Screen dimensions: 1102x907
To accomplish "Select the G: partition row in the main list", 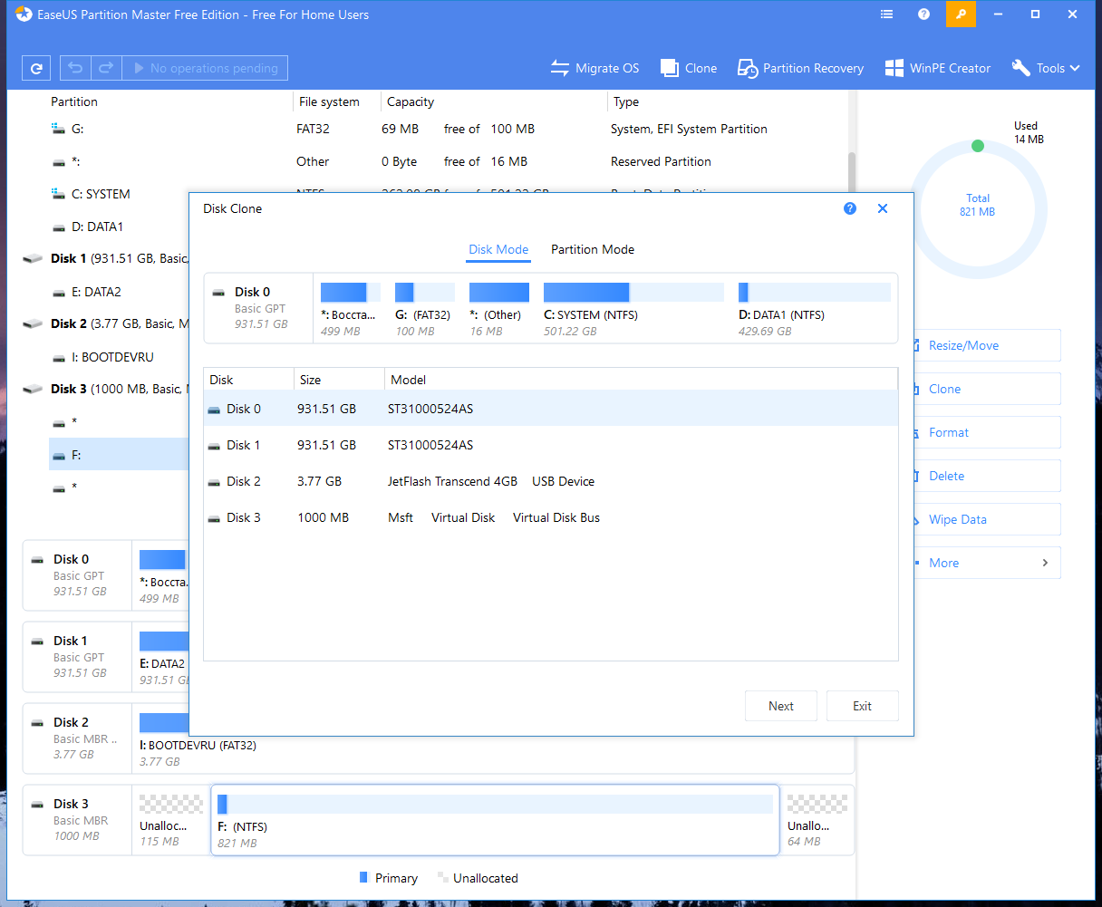I will 448,129.
